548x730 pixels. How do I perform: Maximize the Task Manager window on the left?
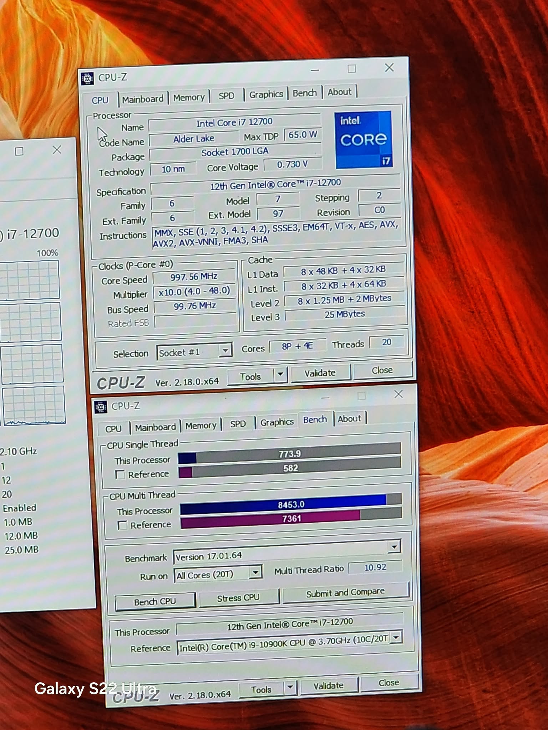pyautogui.click(x=19, y=151)
